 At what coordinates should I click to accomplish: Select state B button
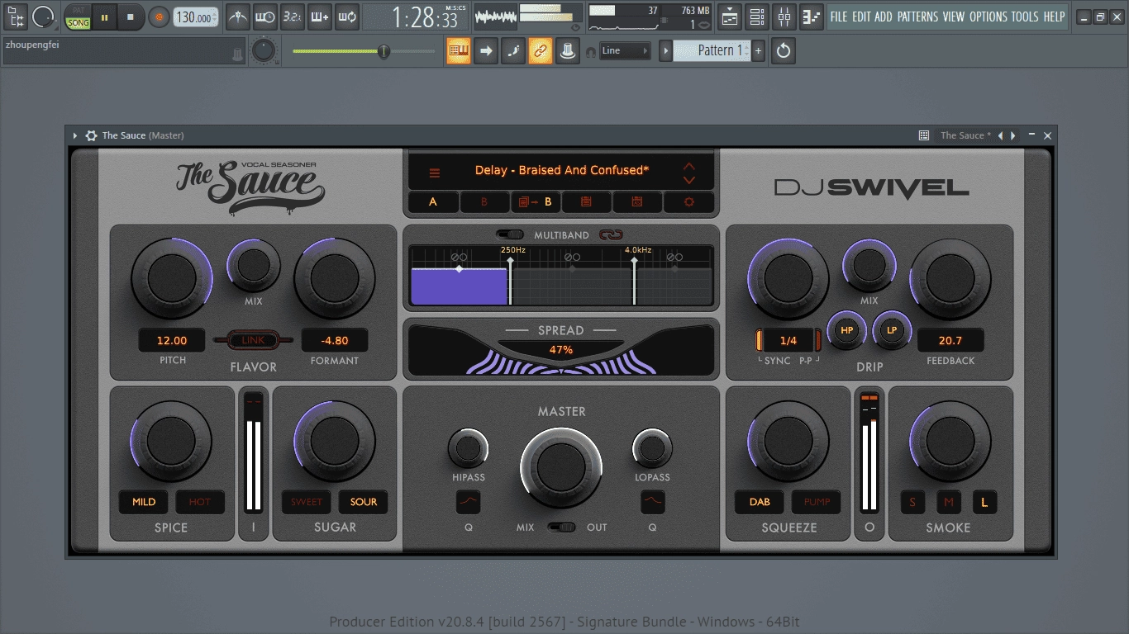pyautogui.click(x=484, y=201)
